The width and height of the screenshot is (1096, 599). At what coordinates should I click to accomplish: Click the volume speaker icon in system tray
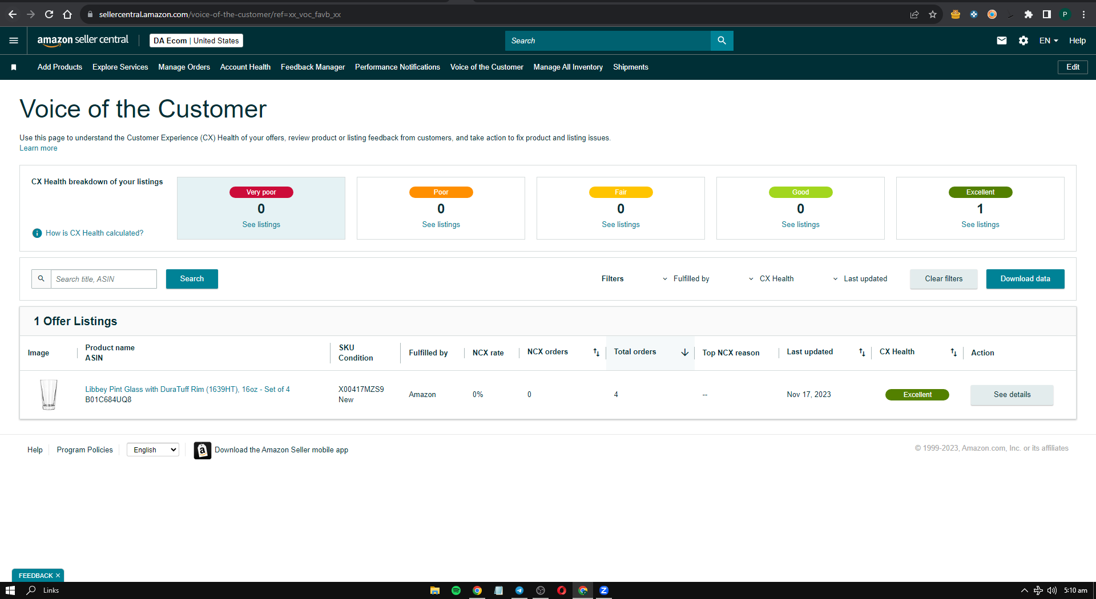1052,590
